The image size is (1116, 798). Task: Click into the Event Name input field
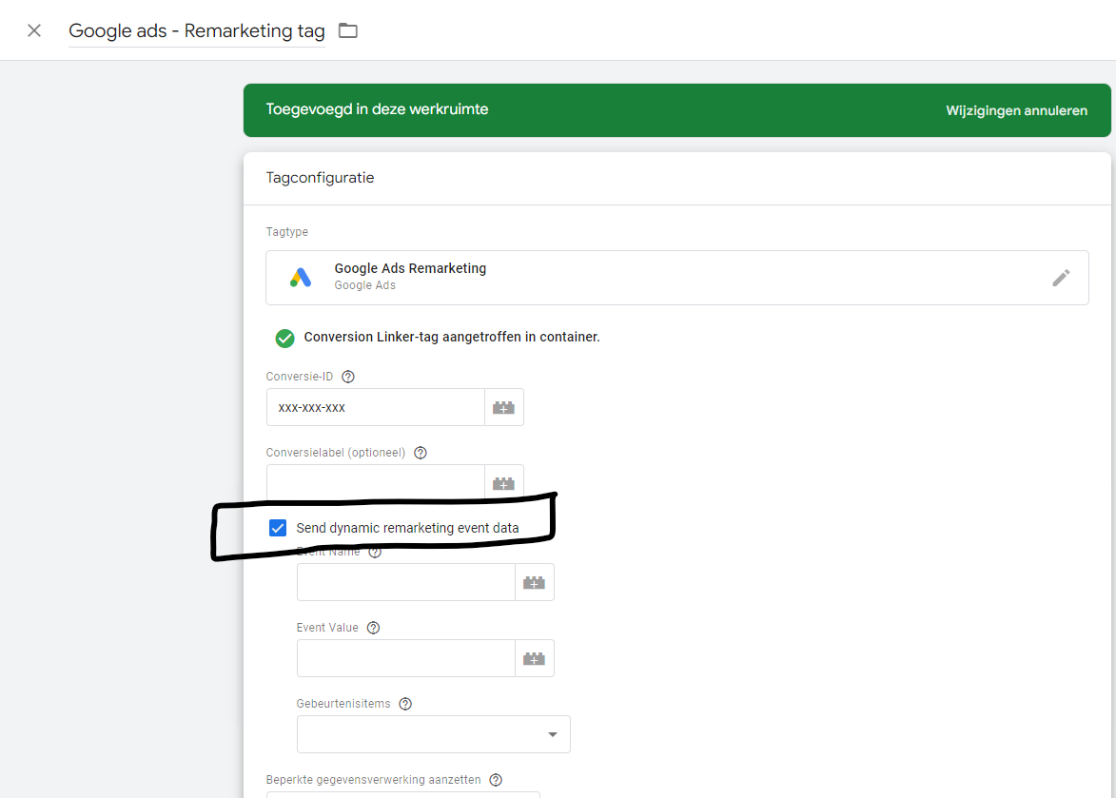[x=405, y=582]
